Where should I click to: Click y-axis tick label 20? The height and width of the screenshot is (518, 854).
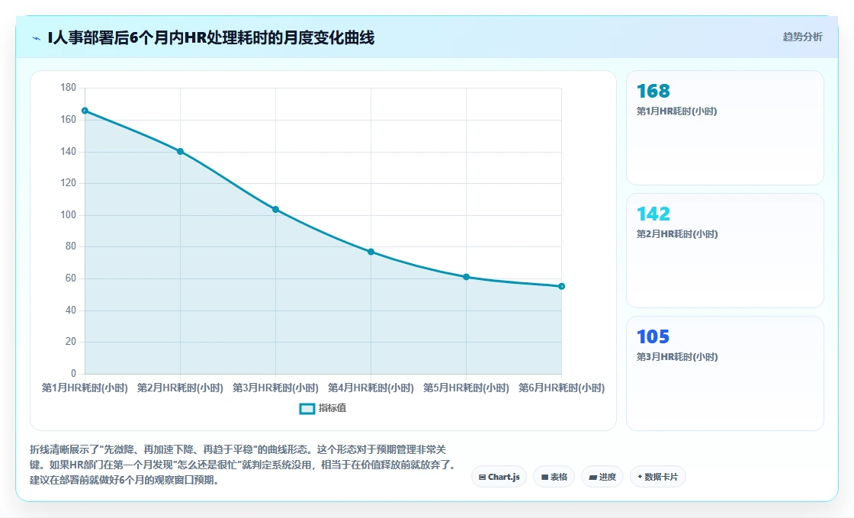[x=71, y=342]
